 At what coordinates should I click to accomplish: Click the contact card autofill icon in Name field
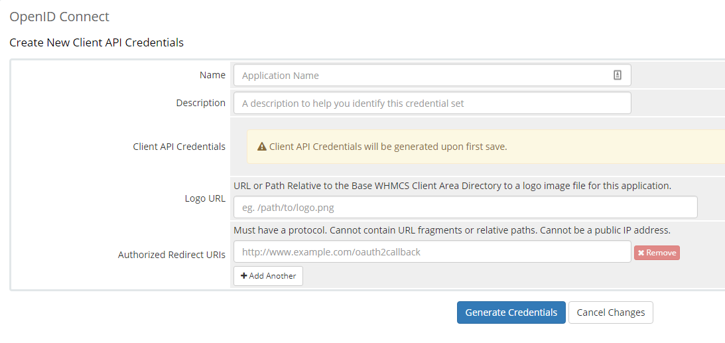(618, 76)
